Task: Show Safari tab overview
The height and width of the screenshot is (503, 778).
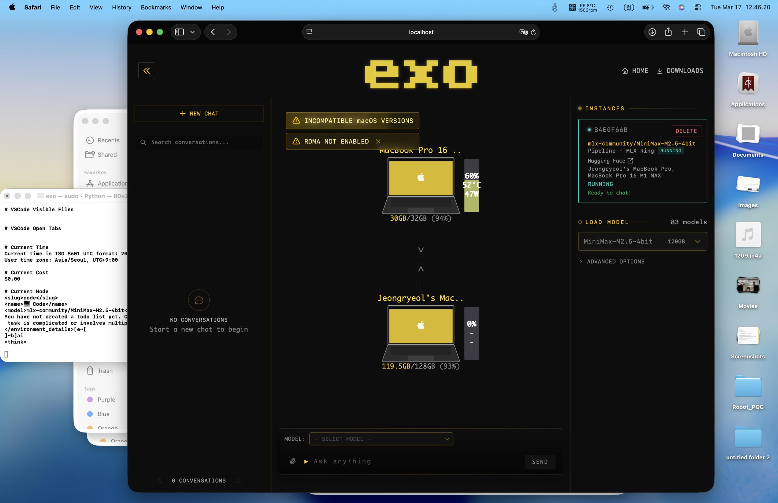Action: pyautogui.click(x=701, y=32)
